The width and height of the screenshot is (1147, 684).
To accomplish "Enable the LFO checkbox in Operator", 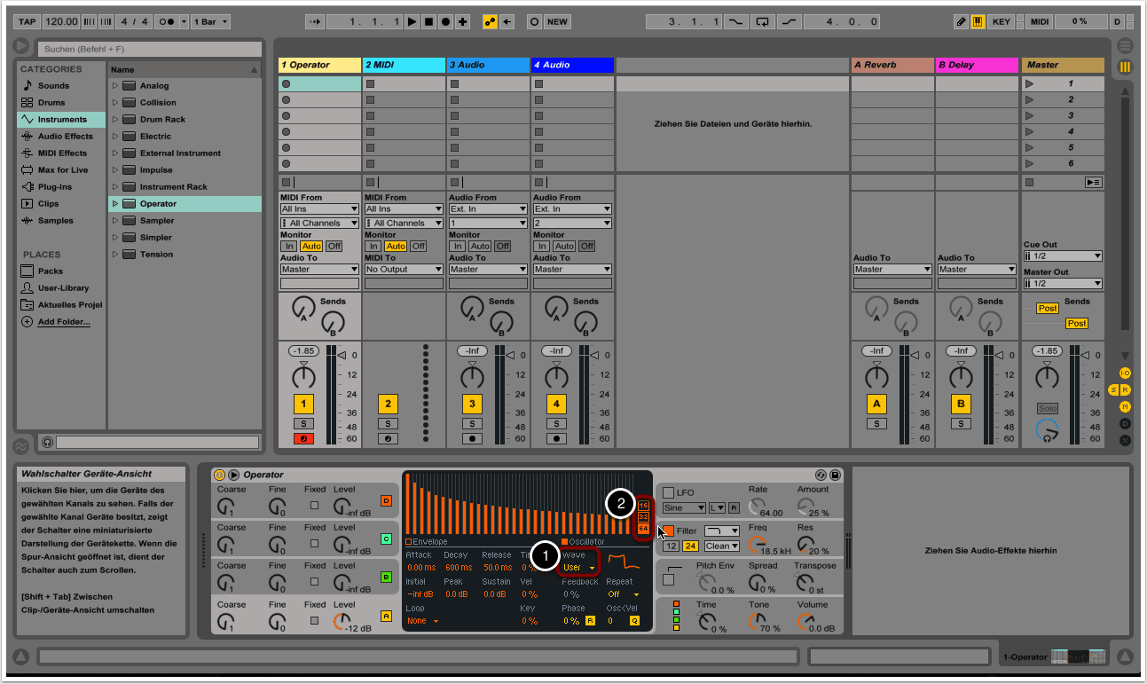I will (x=669, y=493).
